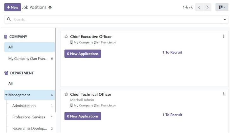Go to the previous page of records
230x133 pixels.
click(x=199, y=7)
